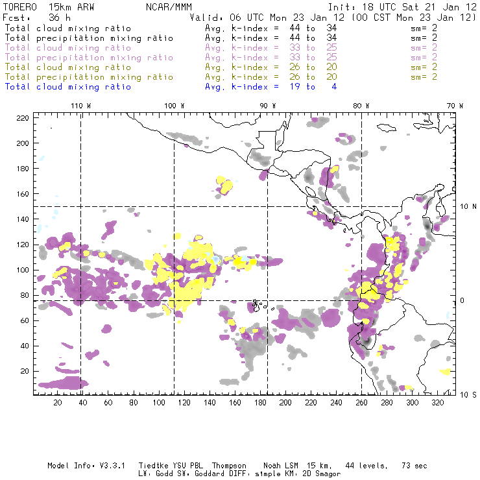Click the "Valid: 06 UTC Mon 23 Jan 12" text
Image resolution: width=480 pixels, height=480 pixels.
tap(267, 18)
